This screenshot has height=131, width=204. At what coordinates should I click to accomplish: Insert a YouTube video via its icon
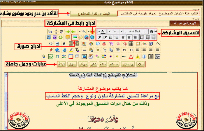(x=104, y=43)
